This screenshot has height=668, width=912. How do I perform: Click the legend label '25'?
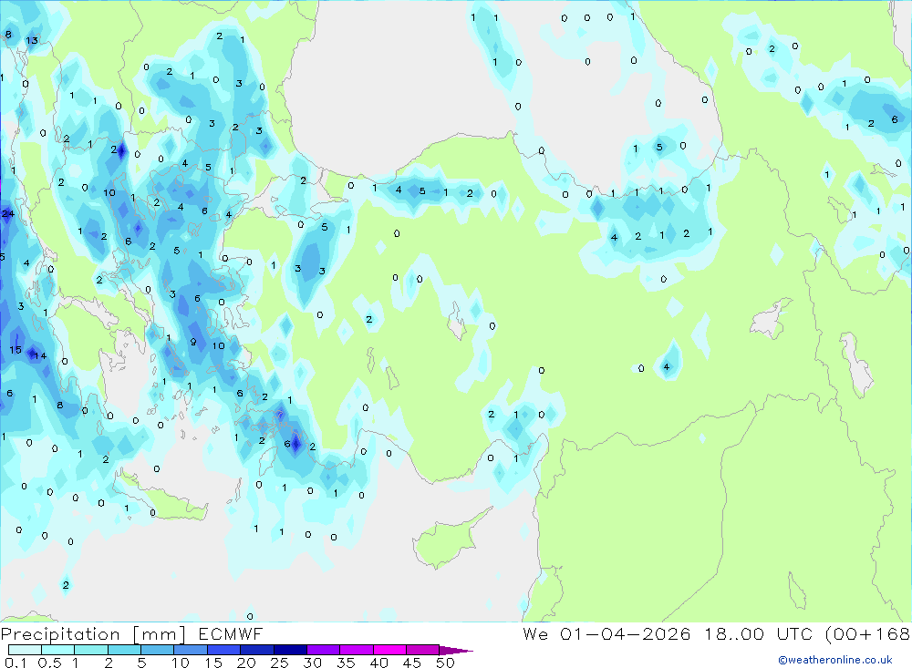coord(279,663)
